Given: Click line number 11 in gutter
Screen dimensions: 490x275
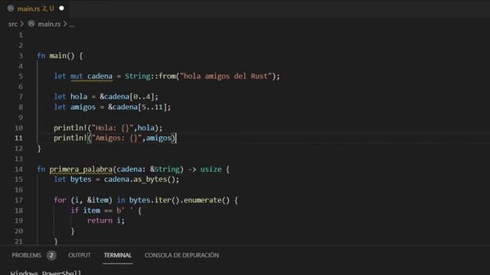Looking at the screenshot, I should [x=18, y=138].
